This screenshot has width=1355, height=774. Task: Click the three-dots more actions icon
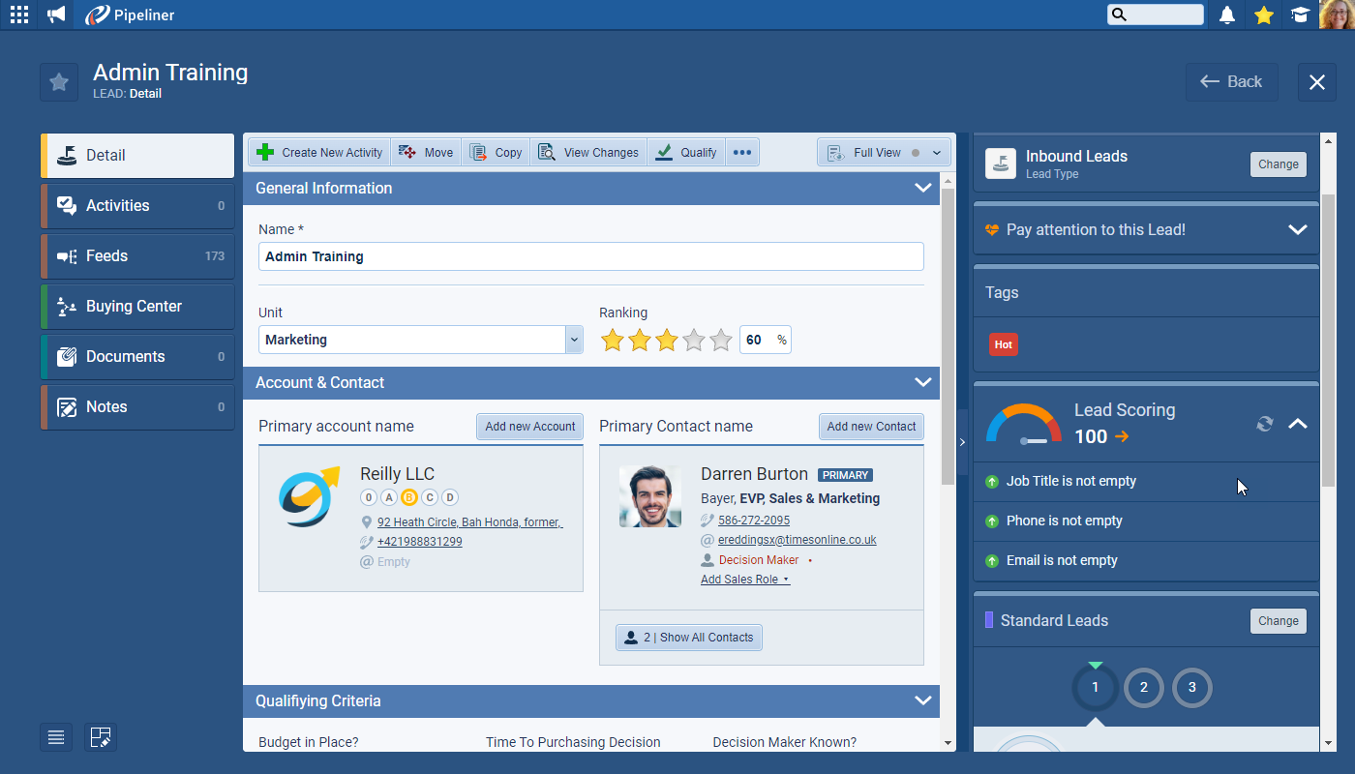pos(741,153)
